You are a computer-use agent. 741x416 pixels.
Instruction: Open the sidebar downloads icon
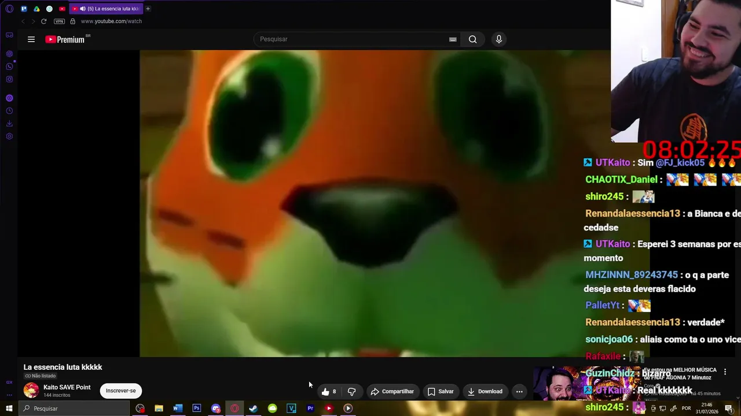tap(9, 124)
